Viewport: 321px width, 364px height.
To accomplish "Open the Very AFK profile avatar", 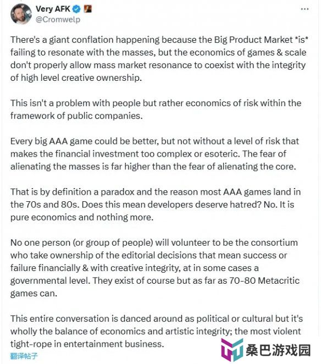I will 21,14.
